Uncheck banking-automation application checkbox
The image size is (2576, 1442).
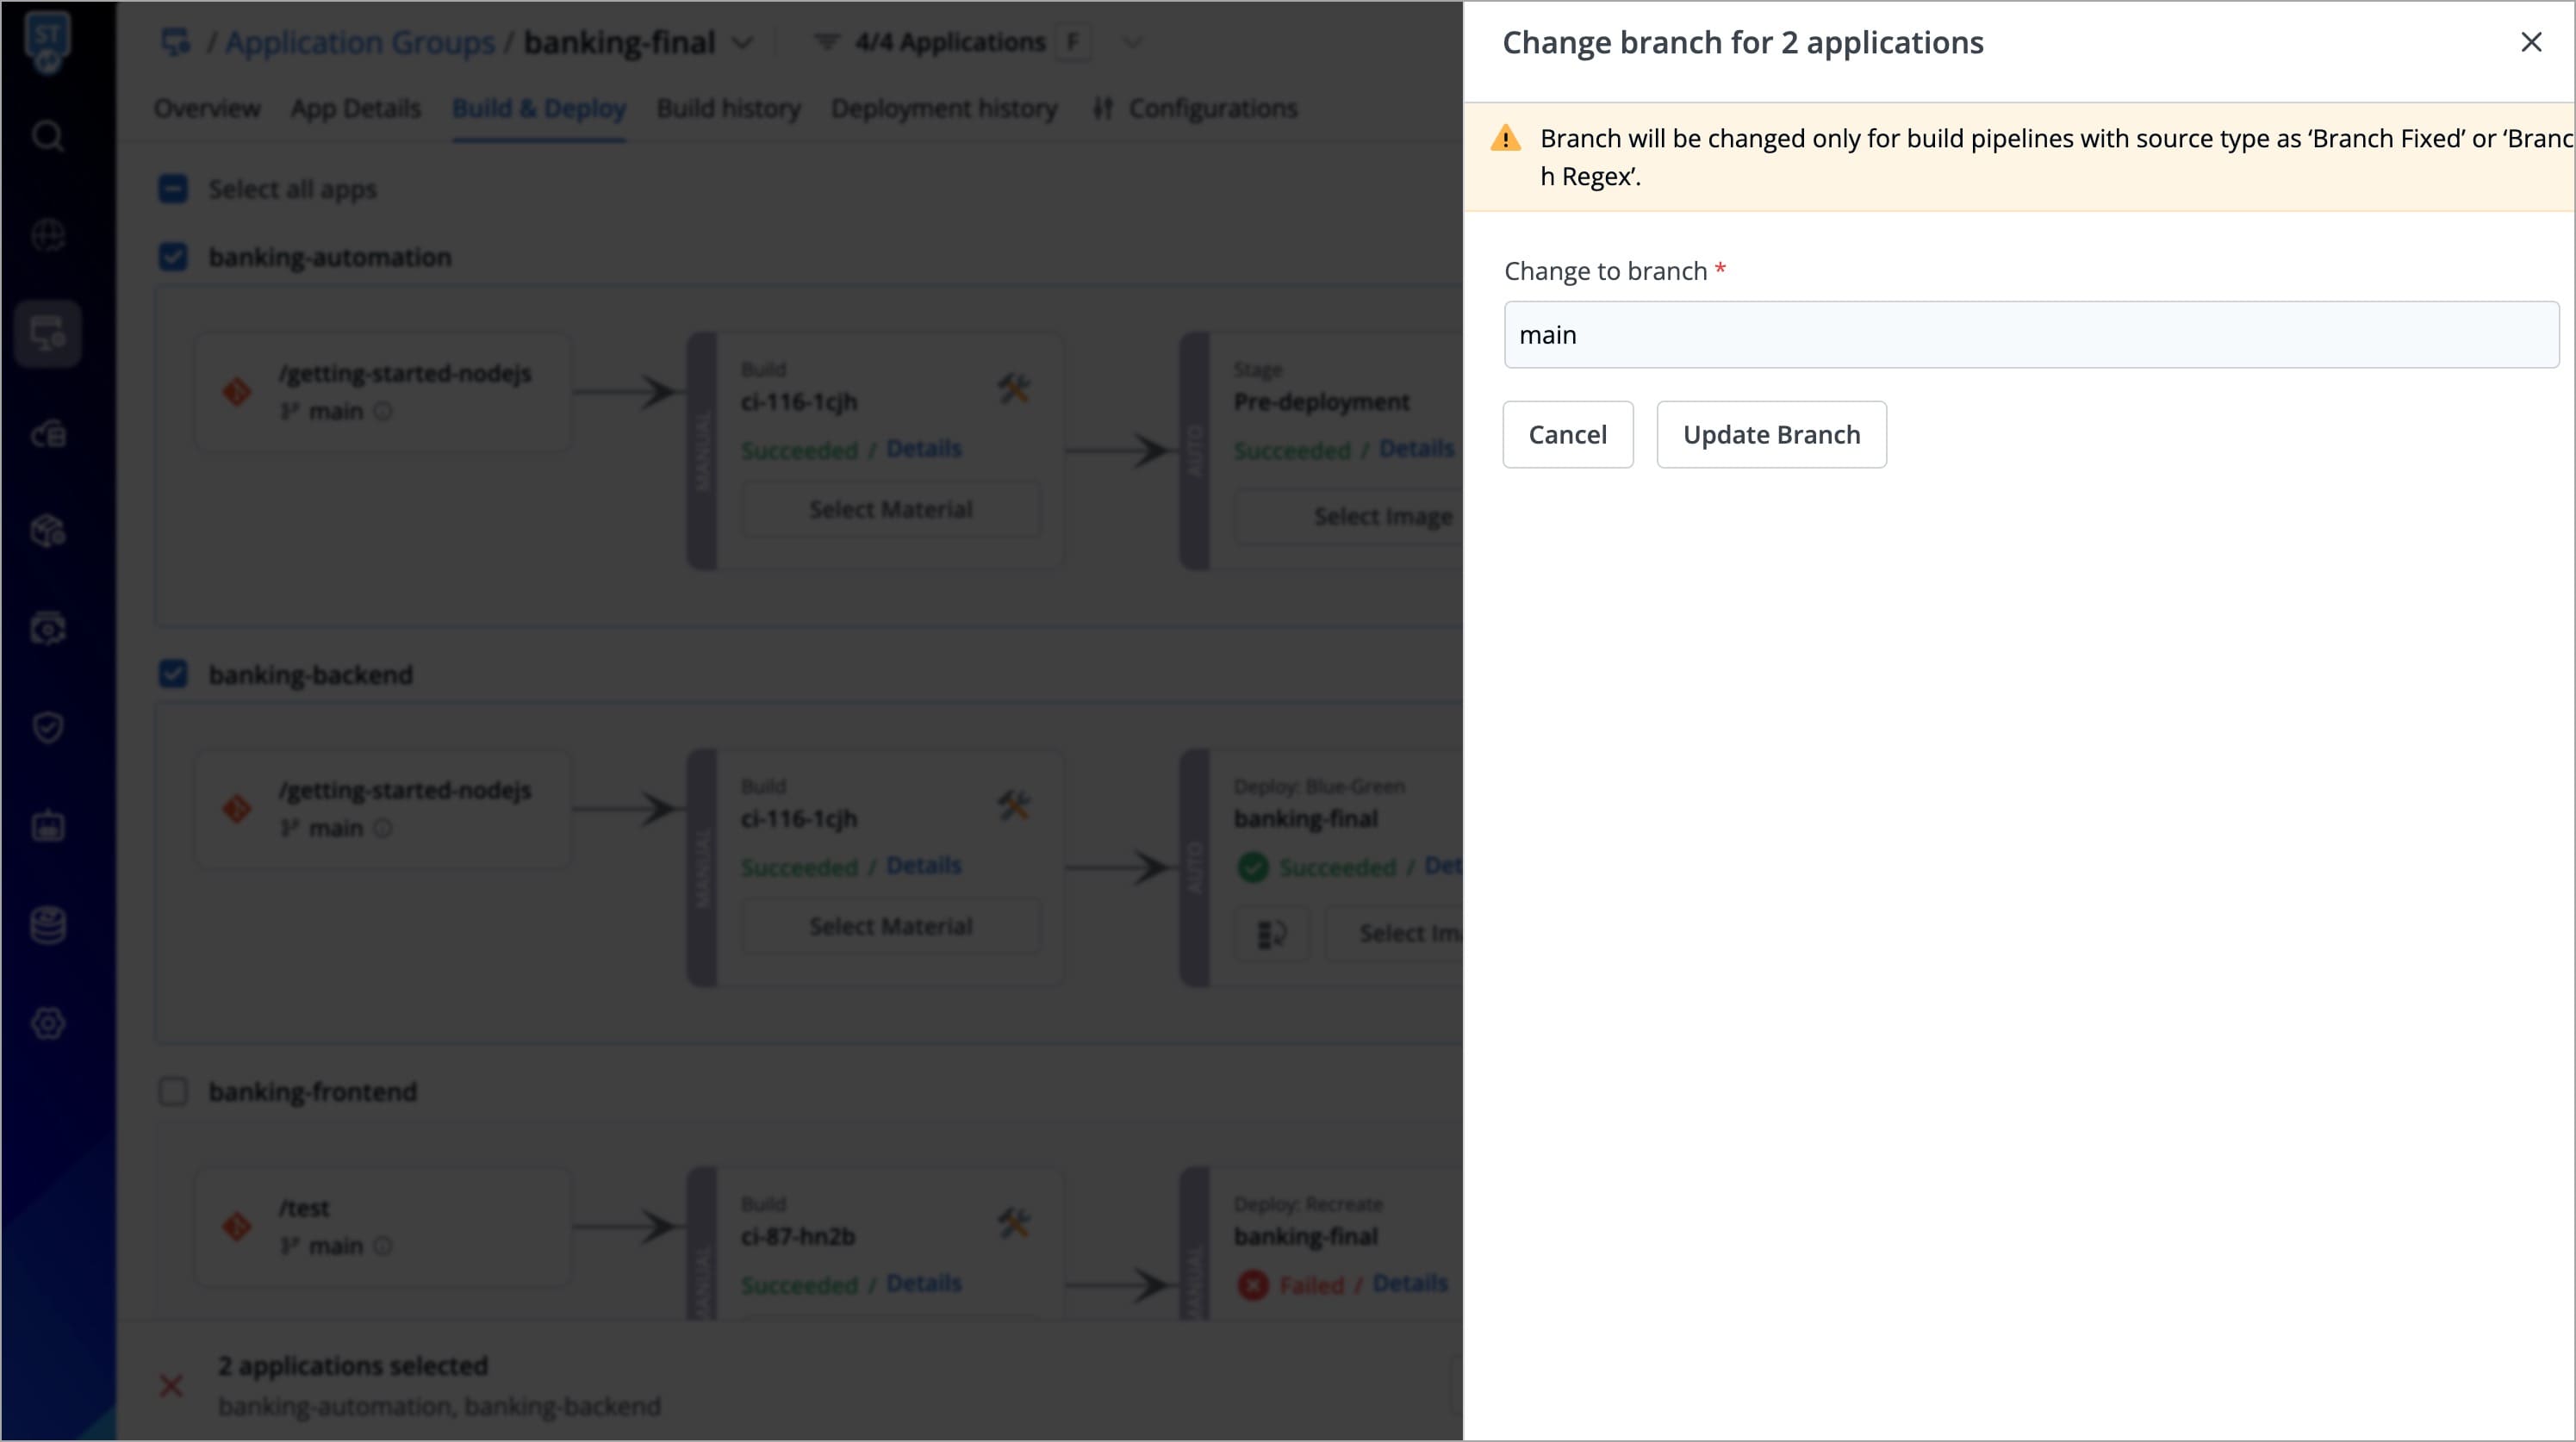173,257
